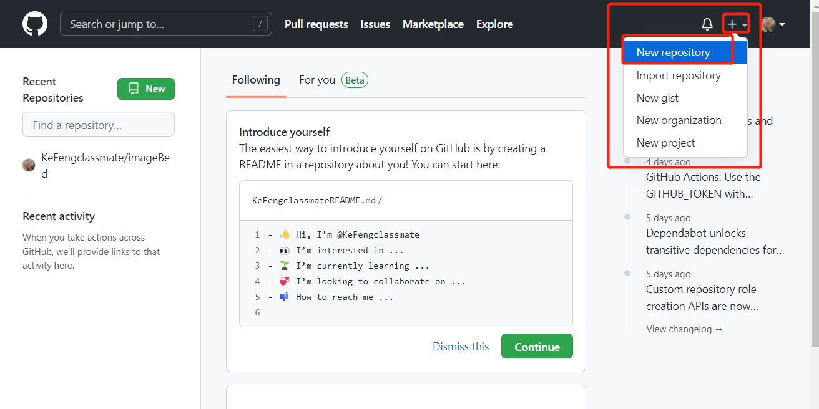Screen dimensions: 819x409
Task: Click the slash shortcut key in search box
Action: coord(260,24)
